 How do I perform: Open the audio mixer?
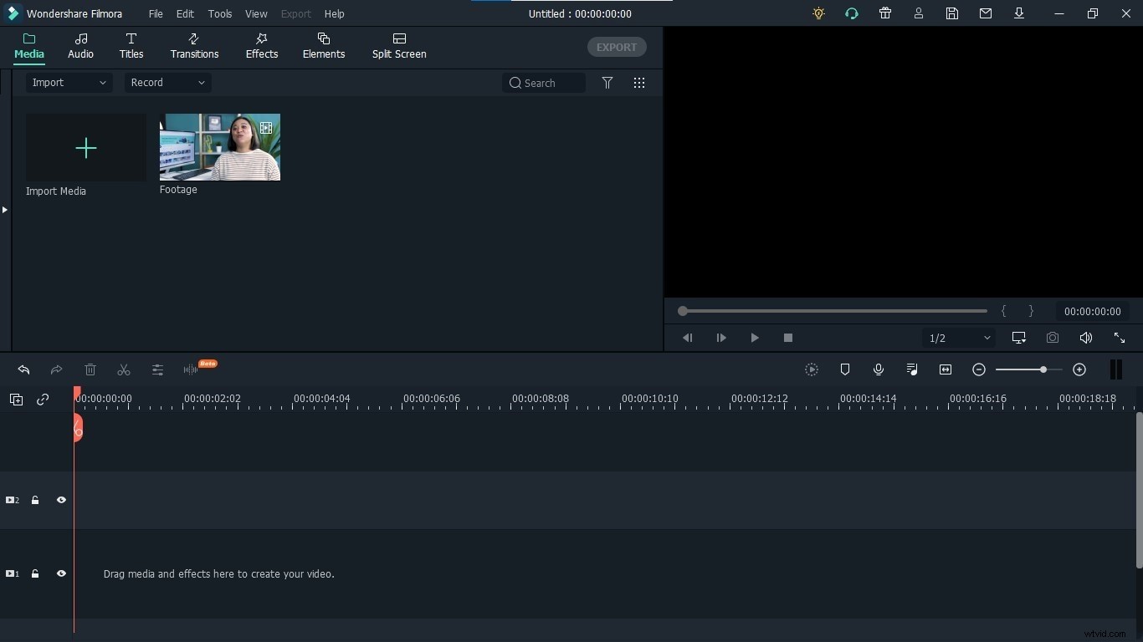[x=912, y=370]
